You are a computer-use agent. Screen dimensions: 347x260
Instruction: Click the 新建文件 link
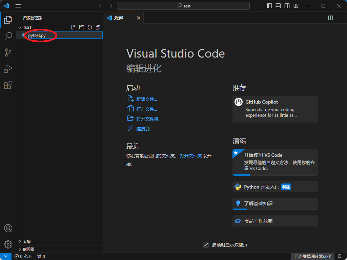[x=146, y=99]
